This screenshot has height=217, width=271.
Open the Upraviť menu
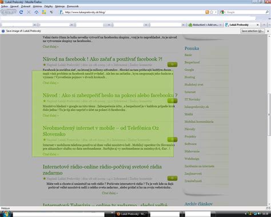(14, 6)
